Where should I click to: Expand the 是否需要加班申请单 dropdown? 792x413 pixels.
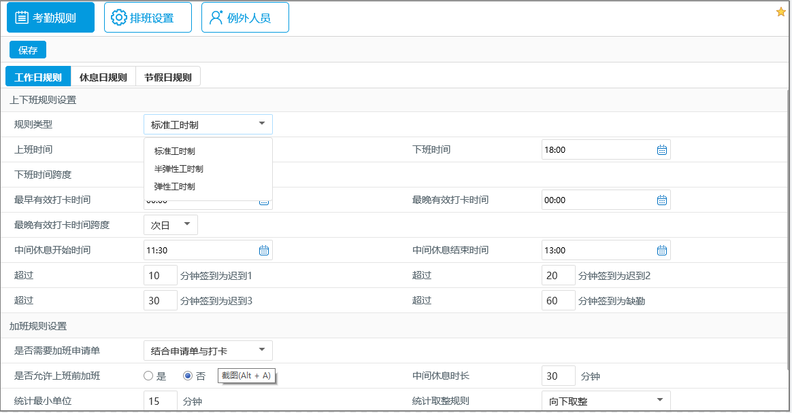point(208,351)
